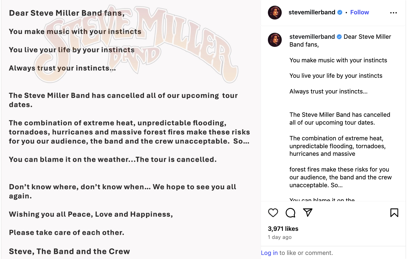Click 'Steve, The Band and the Crew' signature
407x259 pixels.
69,251
